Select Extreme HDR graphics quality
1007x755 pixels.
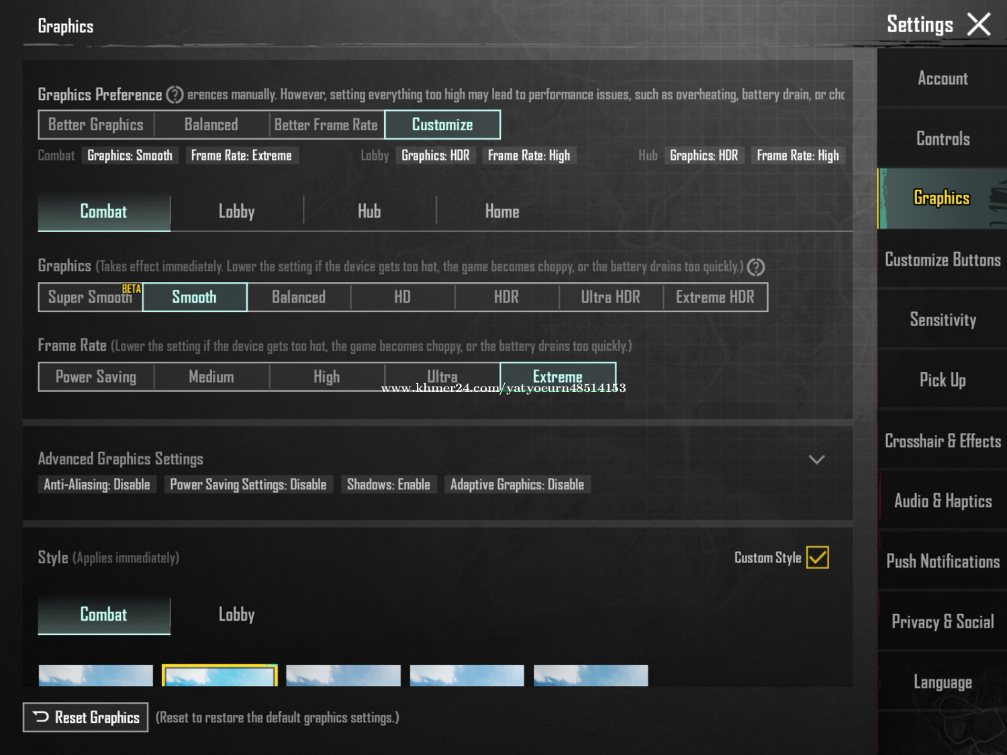(x=715, y=297)
